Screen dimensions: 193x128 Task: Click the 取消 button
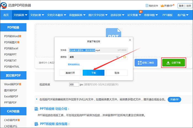click(117, 73)
